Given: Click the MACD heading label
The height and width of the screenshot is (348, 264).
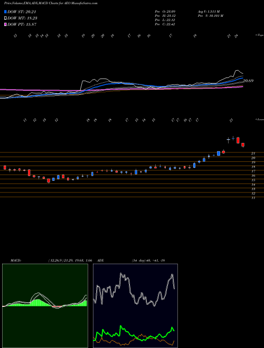Looking at the screenshot, I should [15, 260].
